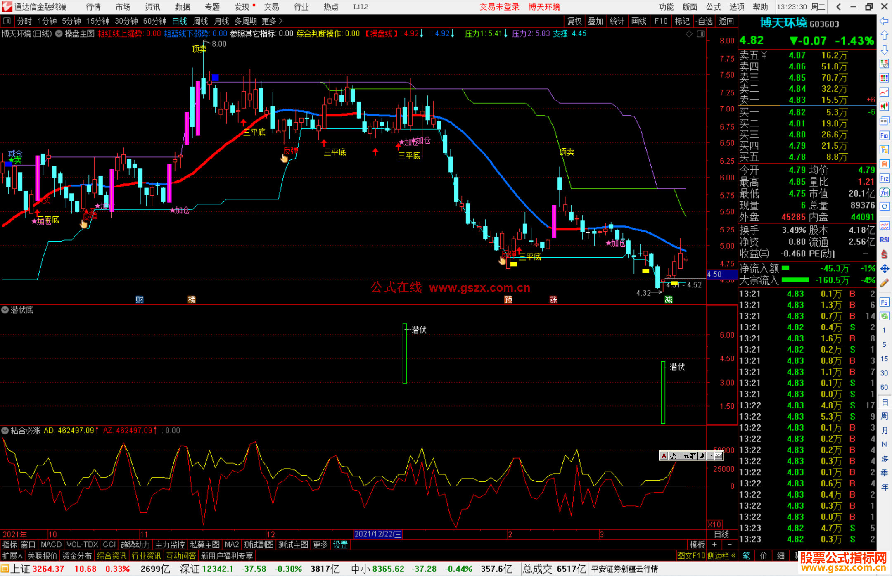Click the -自选 remove from watchlist button
892x576 pixels.
point(704,21)
